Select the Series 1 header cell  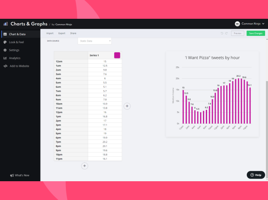click(x=105, y=55)
